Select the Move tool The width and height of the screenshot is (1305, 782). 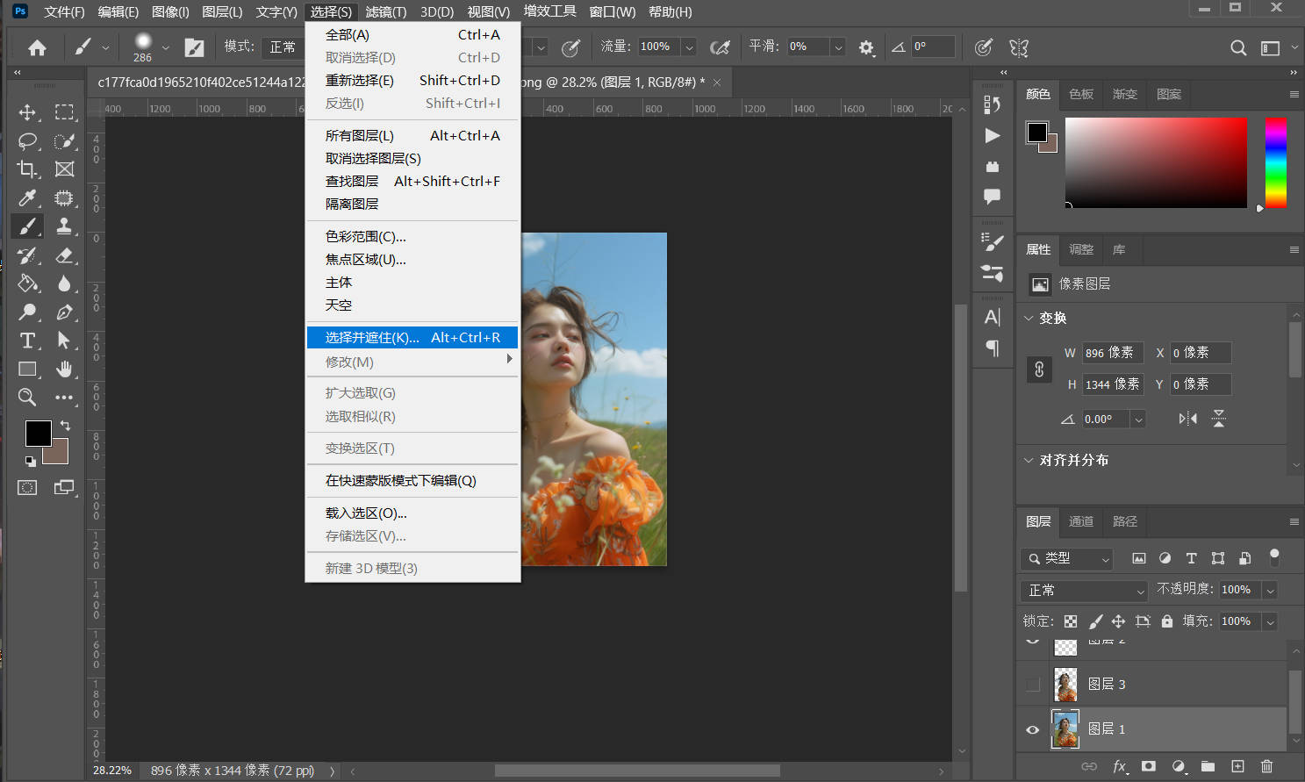27,112
